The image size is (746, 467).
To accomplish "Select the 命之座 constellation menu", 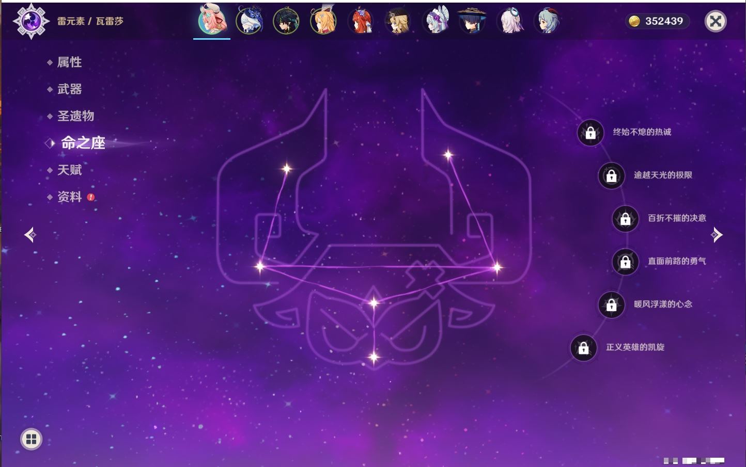I will (x=83, y=143).
